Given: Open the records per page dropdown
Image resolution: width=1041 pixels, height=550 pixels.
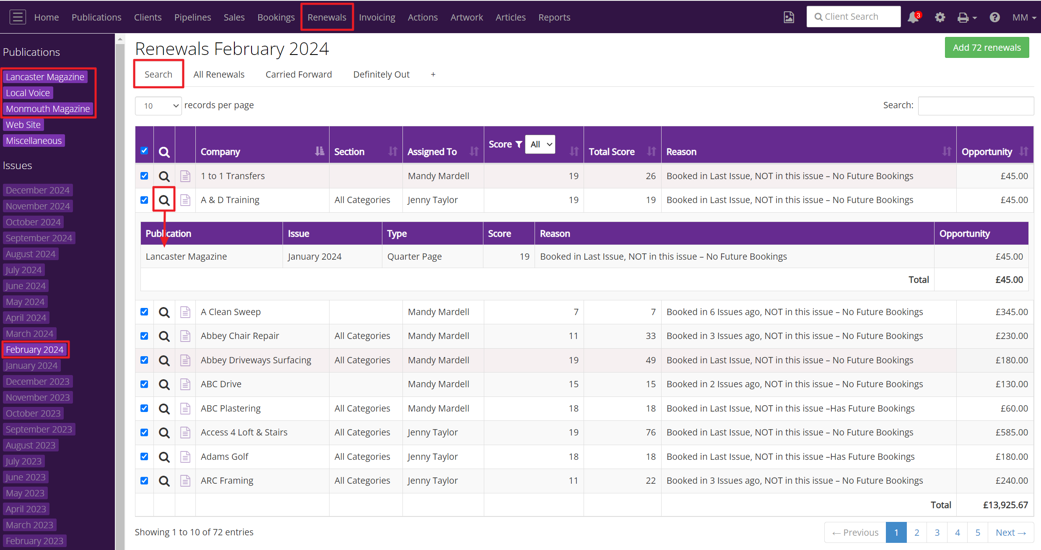Looking at the screenshot, I should (158, 106).
